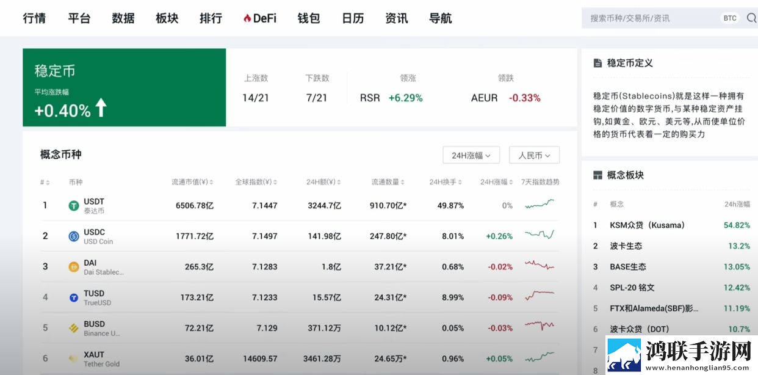Viewport: 758px width, 375px height.
Task: Open DAI 7-day index trend chart
Action: [x=540, y=265]
